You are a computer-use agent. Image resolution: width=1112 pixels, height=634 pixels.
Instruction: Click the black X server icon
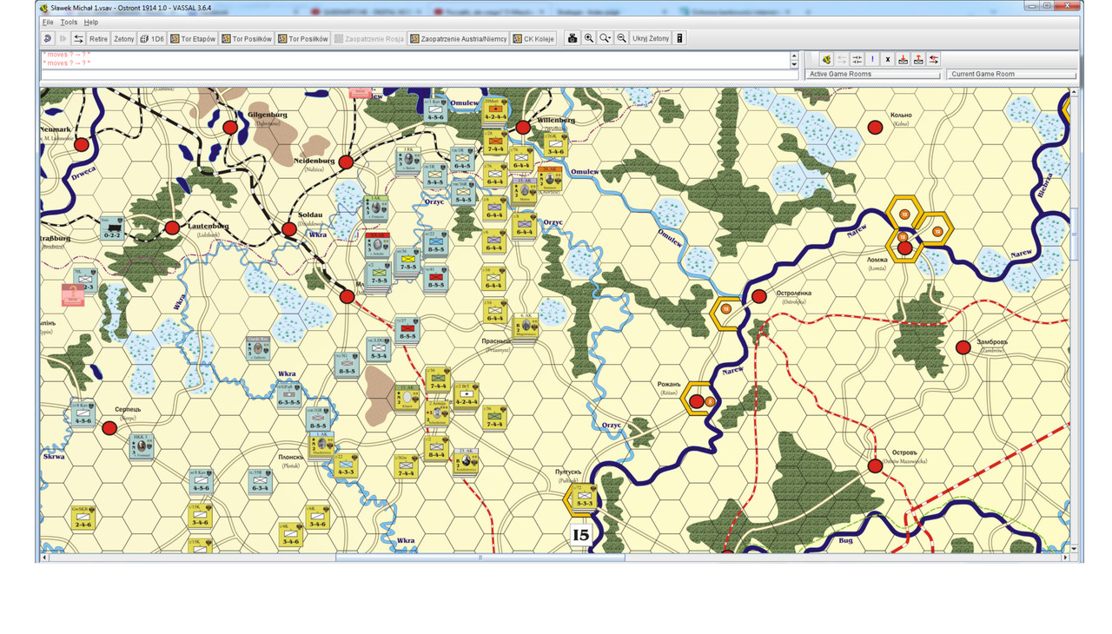tap(887, 59)
